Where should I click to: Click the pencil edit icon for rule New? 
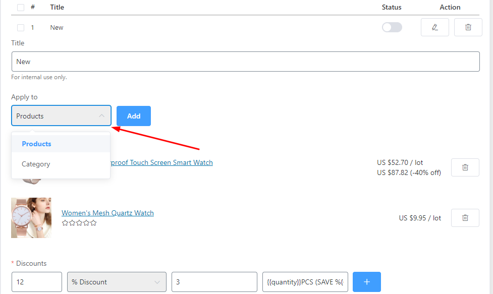coord(434,27)
